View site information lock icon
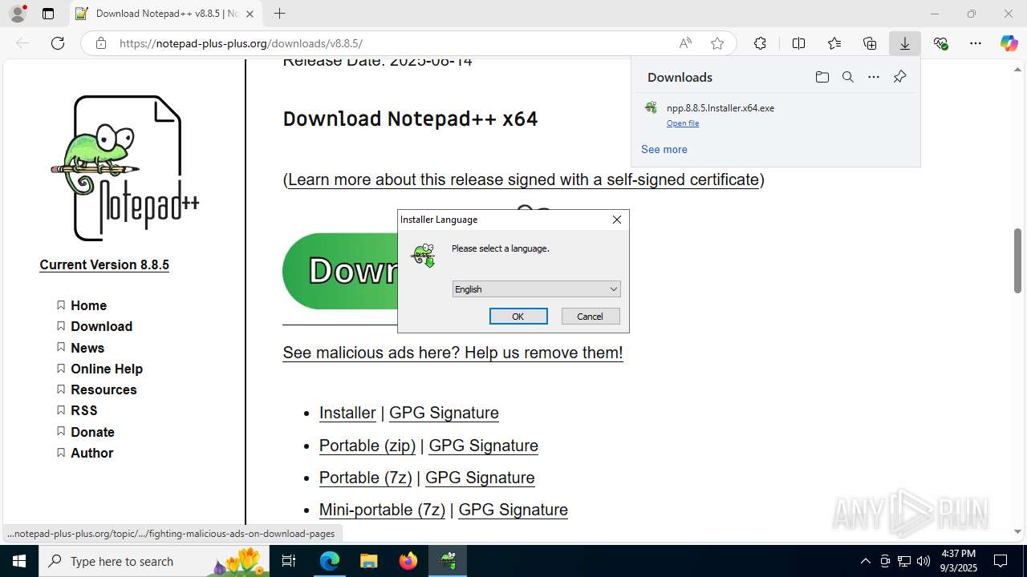Viewport: 1027px width, 577px height. (101, 43)
